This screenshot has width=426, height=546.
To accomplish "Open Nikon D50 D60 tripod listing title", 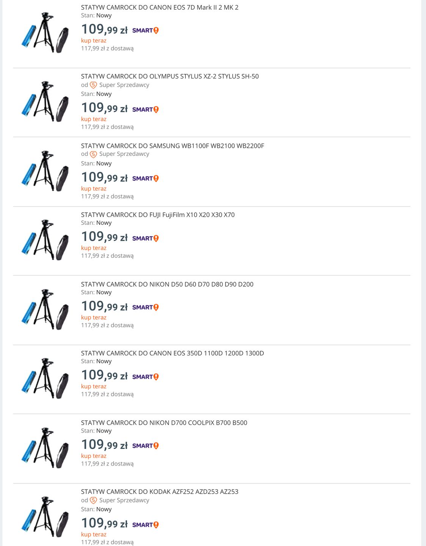I will tap(167, 284).
